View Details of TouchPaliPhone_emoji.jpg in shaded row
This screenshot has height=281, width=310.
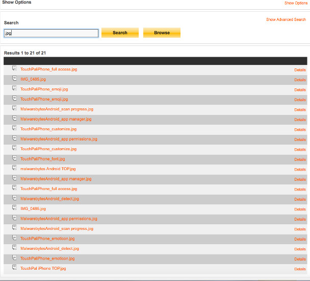[300, 100]
